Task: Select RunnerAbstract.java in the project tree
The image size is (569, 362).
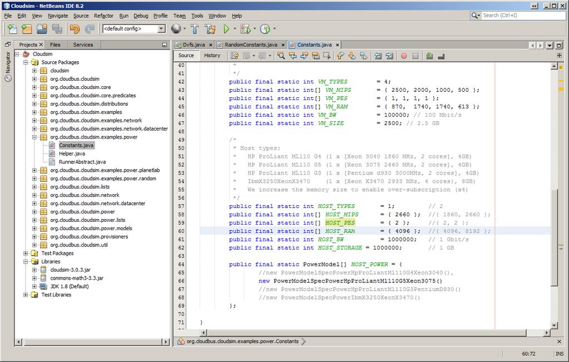Action: tap(82, 162)
